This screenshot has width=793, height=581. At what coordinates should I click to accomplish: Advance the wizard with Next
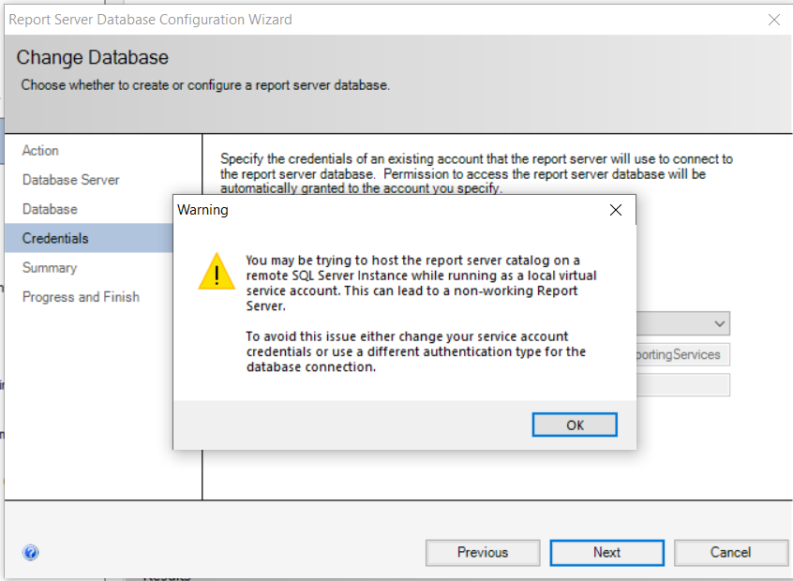pyautogui.click(x=606, y=552)
